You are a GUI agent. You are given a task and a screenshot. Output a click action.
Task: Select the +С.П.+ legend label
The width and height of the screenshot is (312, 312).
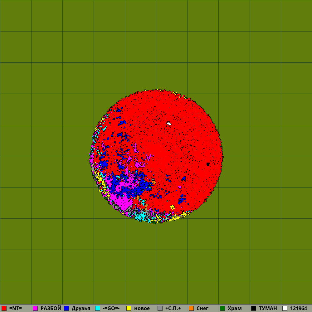point(173,308)
